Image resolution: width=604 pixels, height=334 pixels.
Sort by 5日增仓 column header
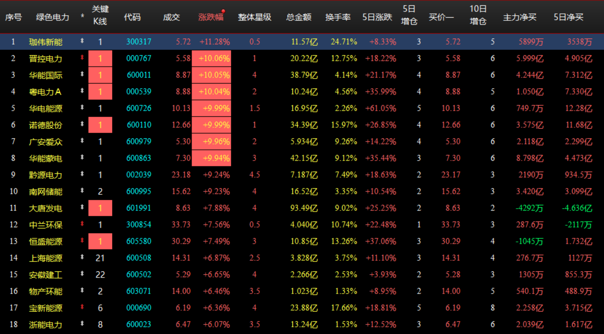409,16
